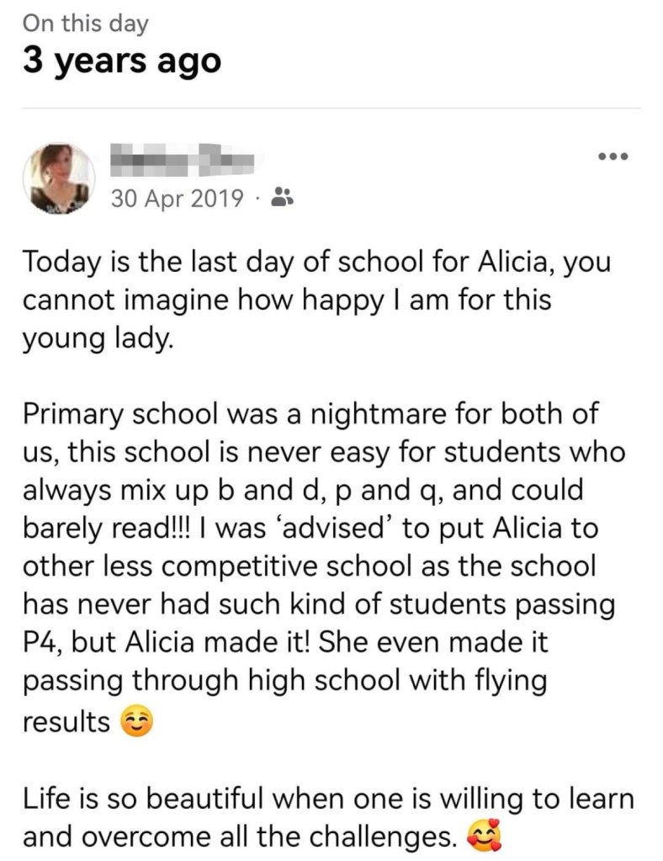
Task: Open the post author's profile picture
Action: click(59, 177)
